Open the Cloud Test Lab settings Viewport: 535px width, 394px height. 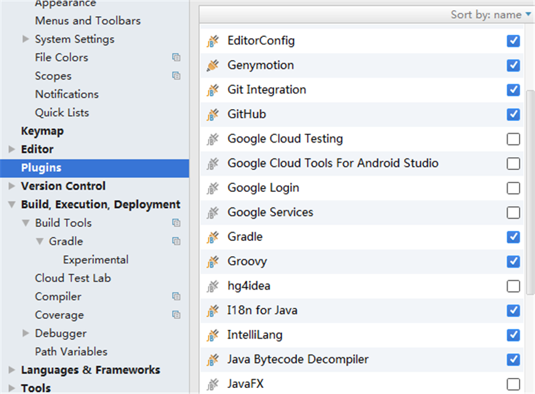(73, 278)
